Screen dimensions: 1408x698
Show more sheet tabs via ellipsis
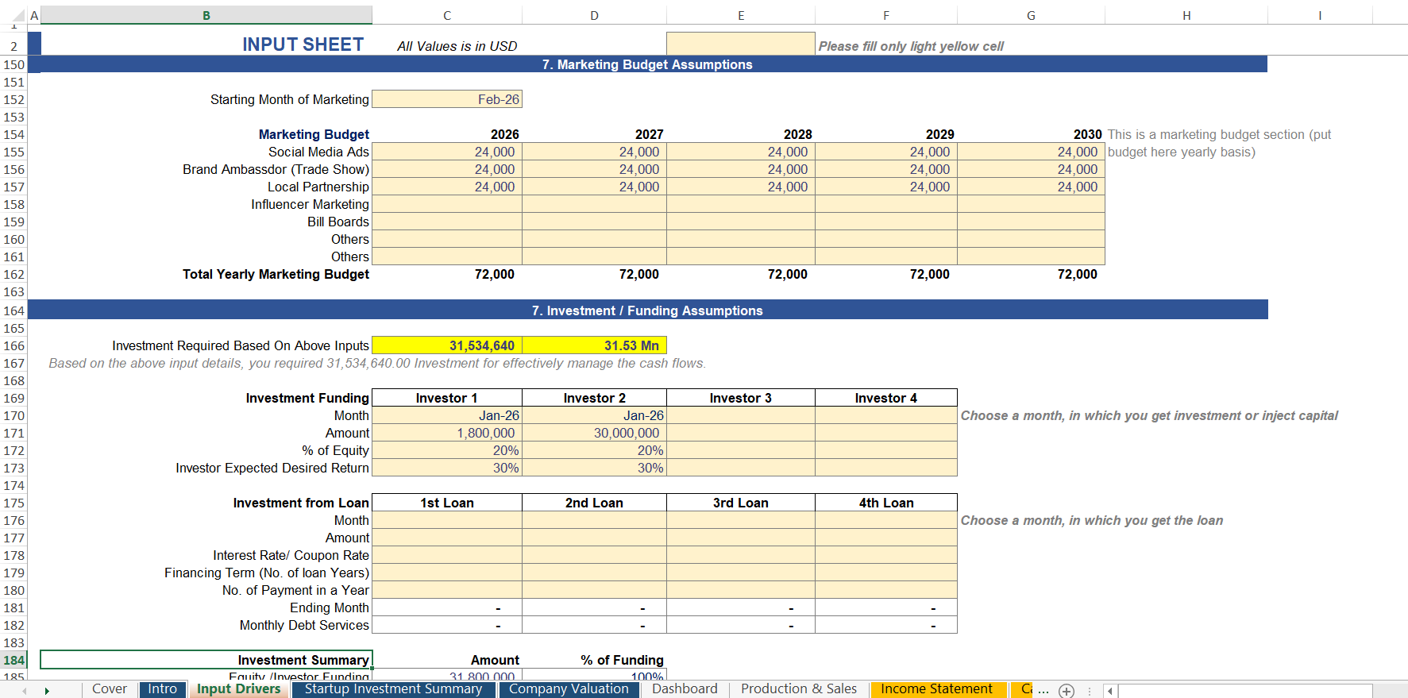1043,691
